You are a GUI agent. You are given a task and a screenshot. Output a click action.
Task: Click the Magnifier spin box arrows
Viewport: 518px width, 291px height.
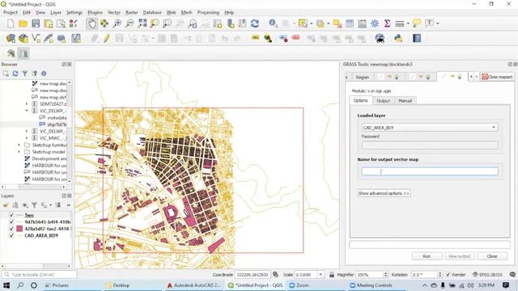coord(385,275)
